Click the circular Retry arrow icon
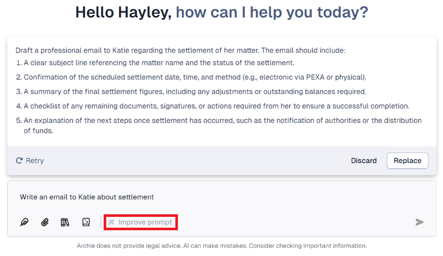Screen dimensions: 443x256 (19, 161)
